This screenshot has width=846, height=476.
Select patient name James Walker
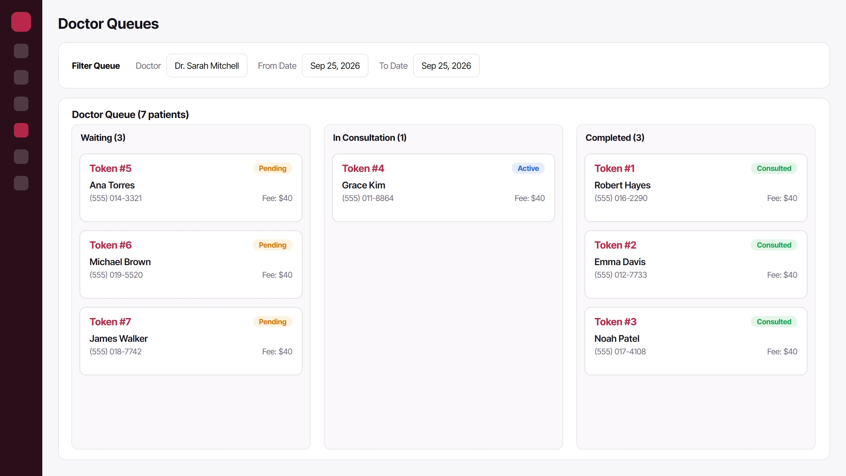pyautogui.click(x=118, y=338)
